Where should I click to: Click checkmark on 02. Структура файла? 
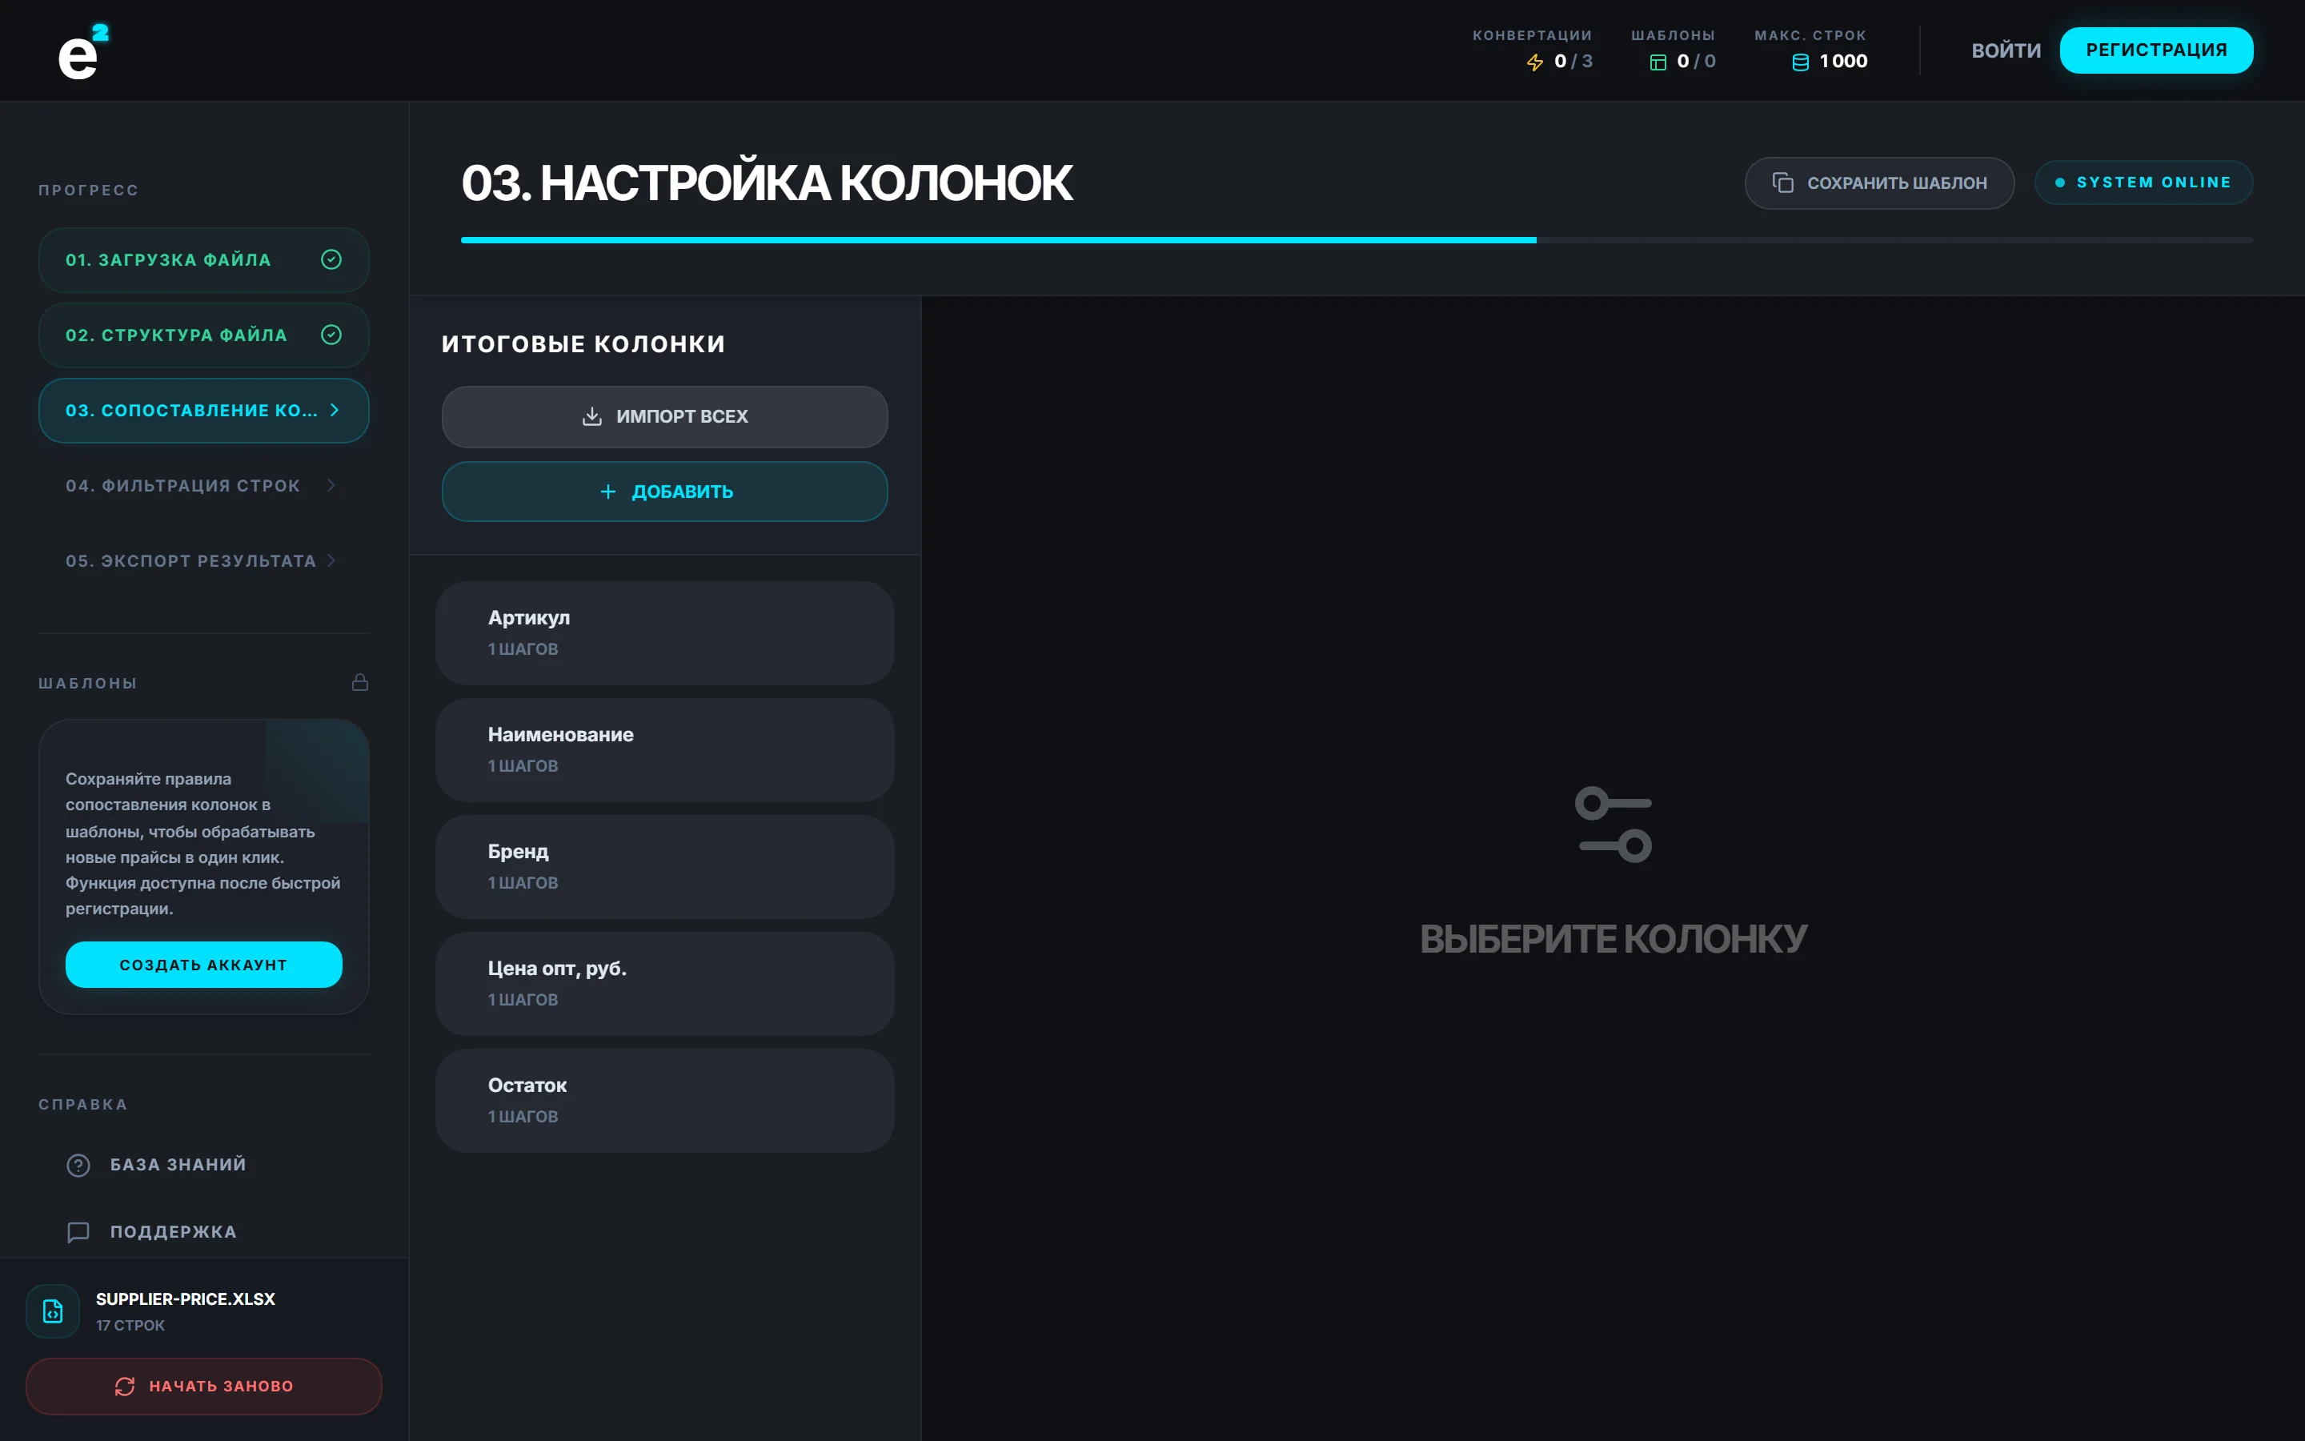coord(331,335)
